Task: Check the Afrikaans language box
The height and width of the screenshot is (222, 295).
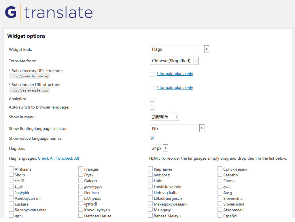Action: pos(11,169)
